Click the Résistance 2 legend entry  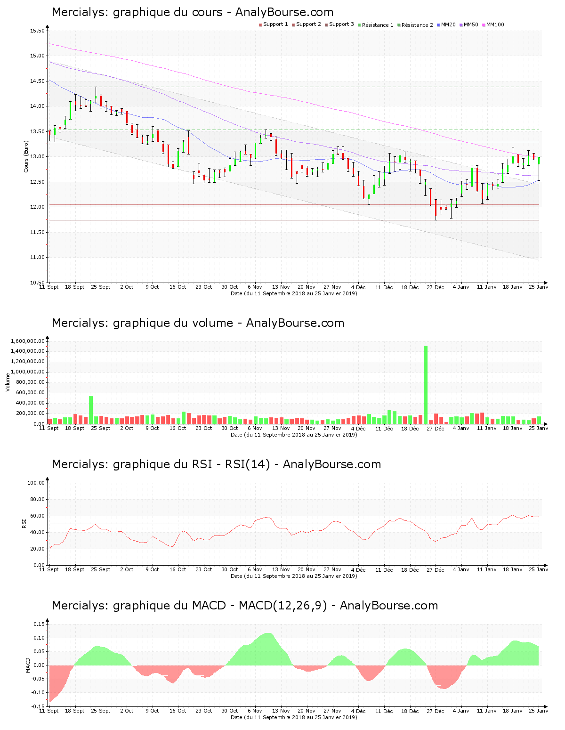(415, 25)
